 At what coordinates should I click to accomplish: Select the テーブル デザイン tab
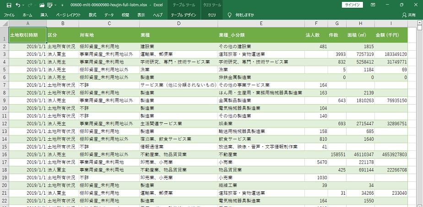(184, 15)
